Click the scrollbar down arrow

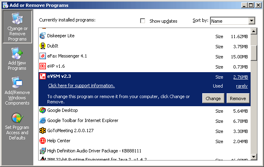[254, 157]
